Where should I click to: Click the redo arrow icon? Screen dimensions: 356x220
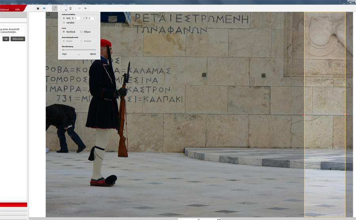pyautogui.click(x=85, y=8)
